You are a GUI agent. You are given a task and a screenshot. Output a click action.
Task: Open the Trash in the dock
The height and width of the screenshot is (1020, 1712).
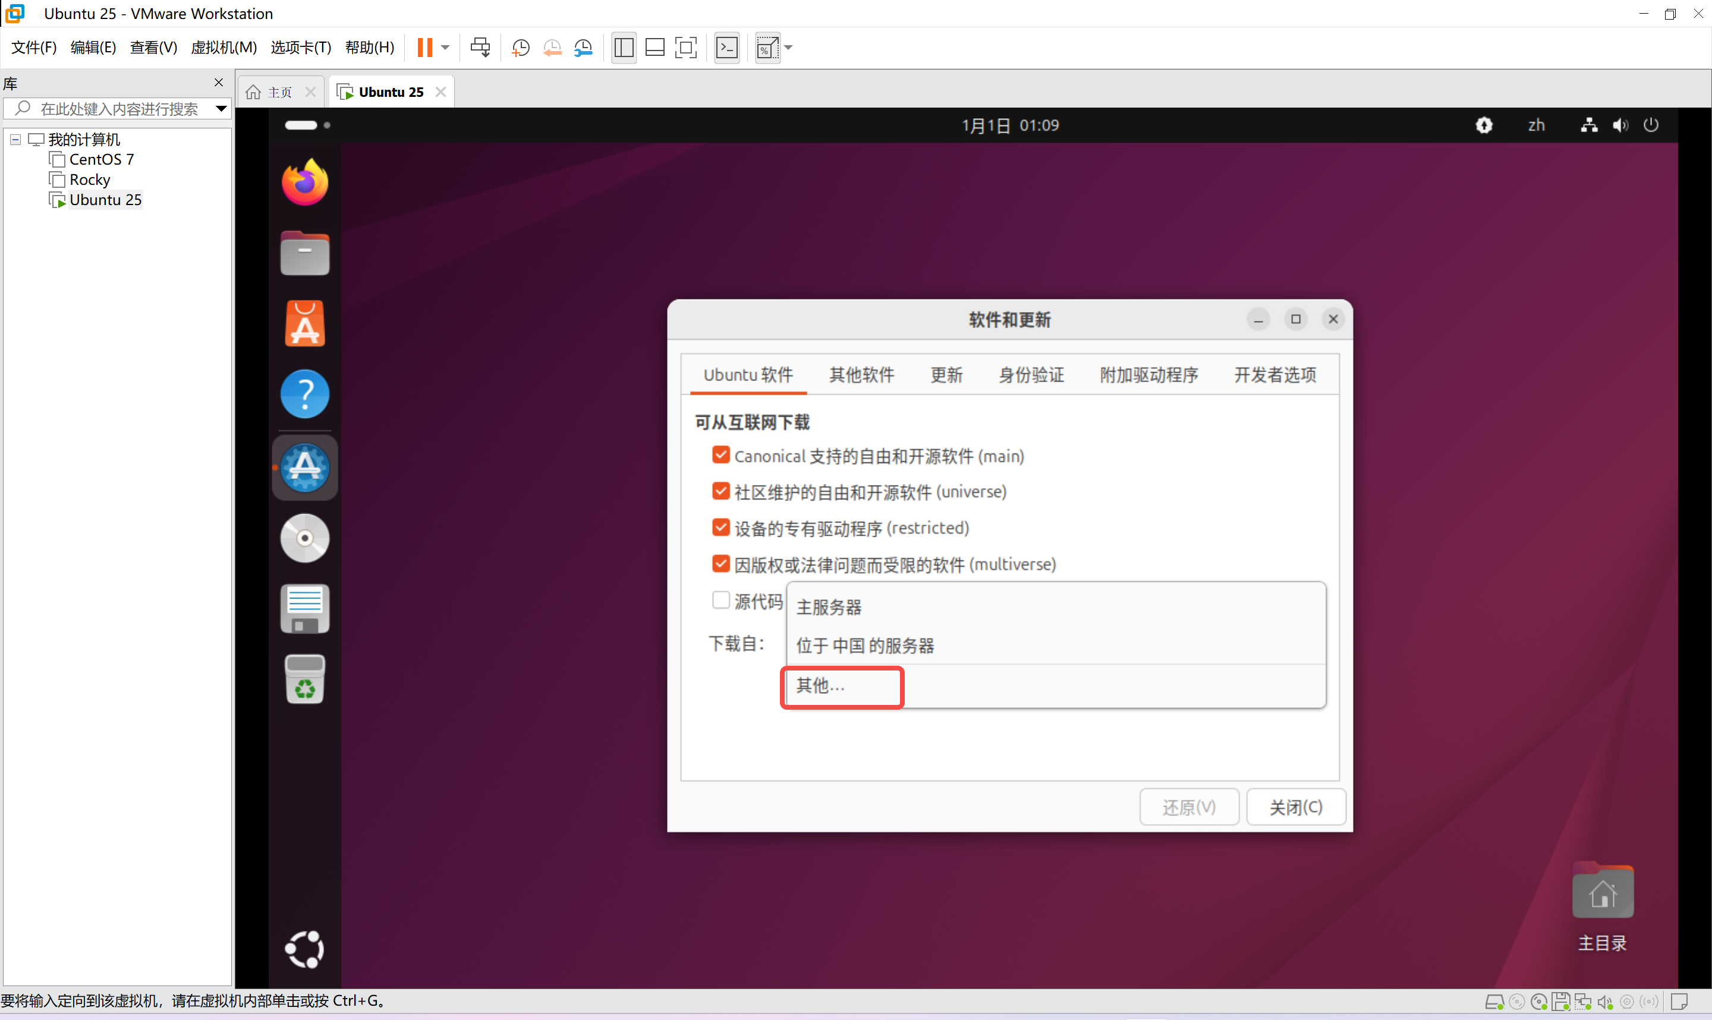click(304, 679)
